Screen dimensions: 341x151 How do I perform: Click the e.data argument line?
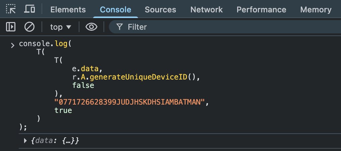pyautogui.click(x=87, y=69)
